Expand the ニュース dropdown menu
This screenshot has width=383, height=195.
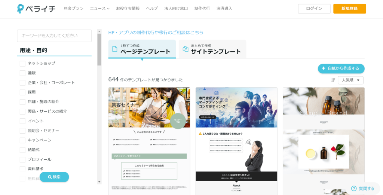tap(99, 8)
